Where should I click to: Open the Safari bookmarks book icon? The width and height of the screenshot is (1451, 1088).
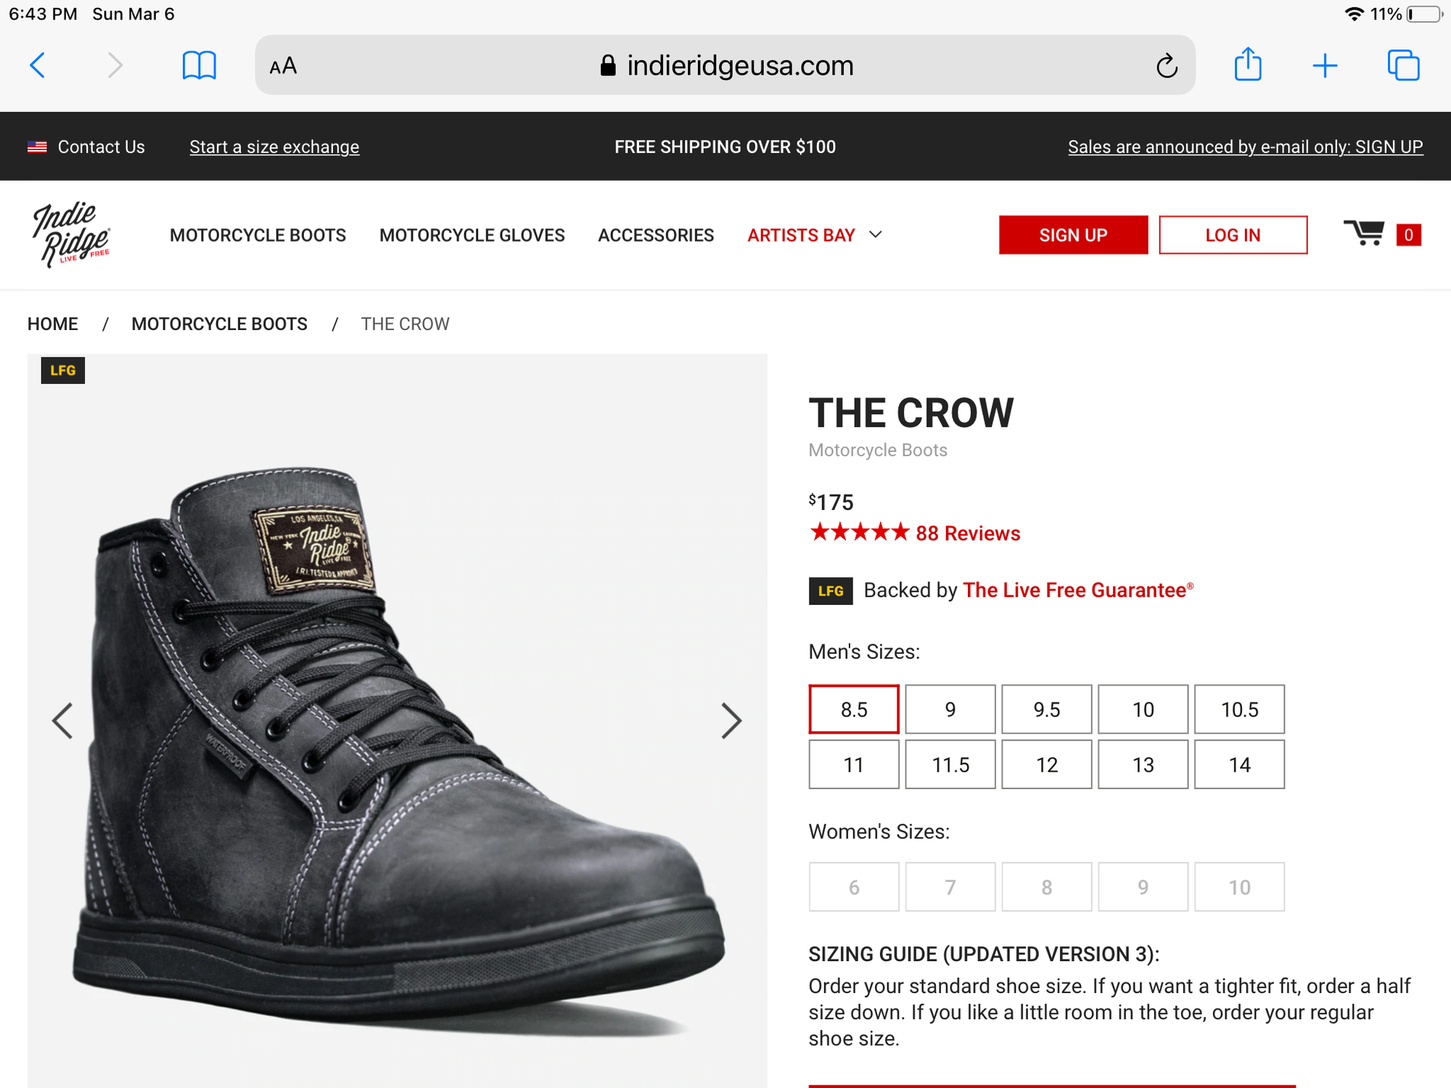[x=199, y=65]
